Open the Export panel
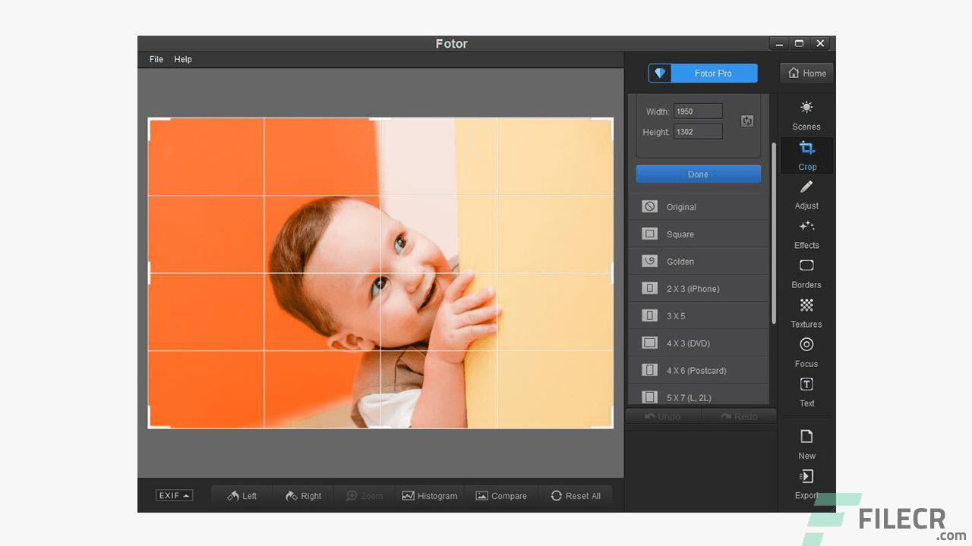Image resolution: width=972 pixels, height=546 pixels. click(x=806, y=484)
